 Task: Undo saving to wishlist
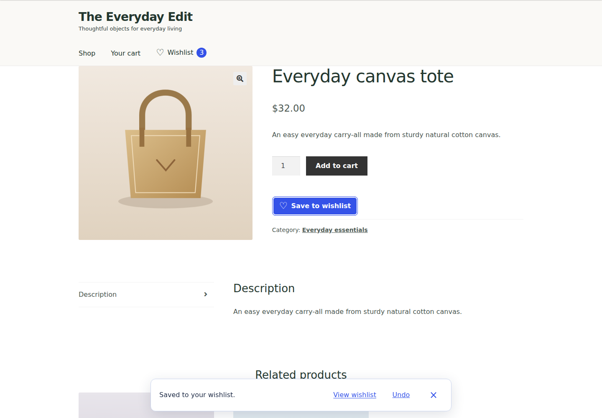point(401,395)
